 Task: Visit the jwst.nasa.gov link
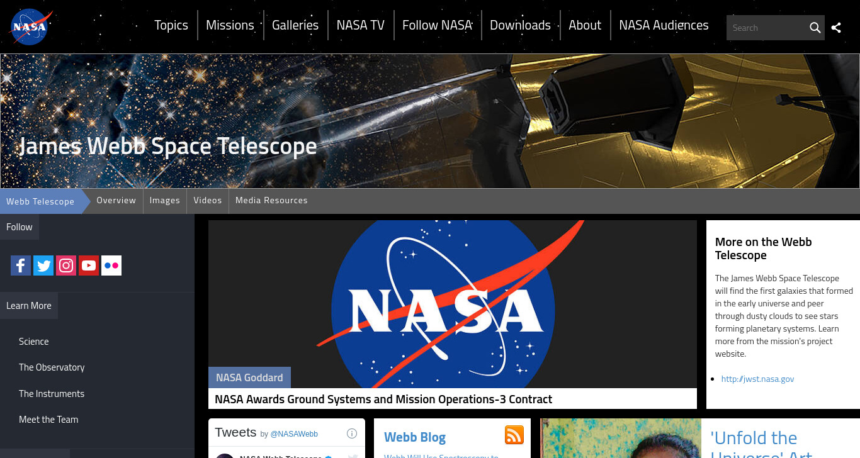757,379
